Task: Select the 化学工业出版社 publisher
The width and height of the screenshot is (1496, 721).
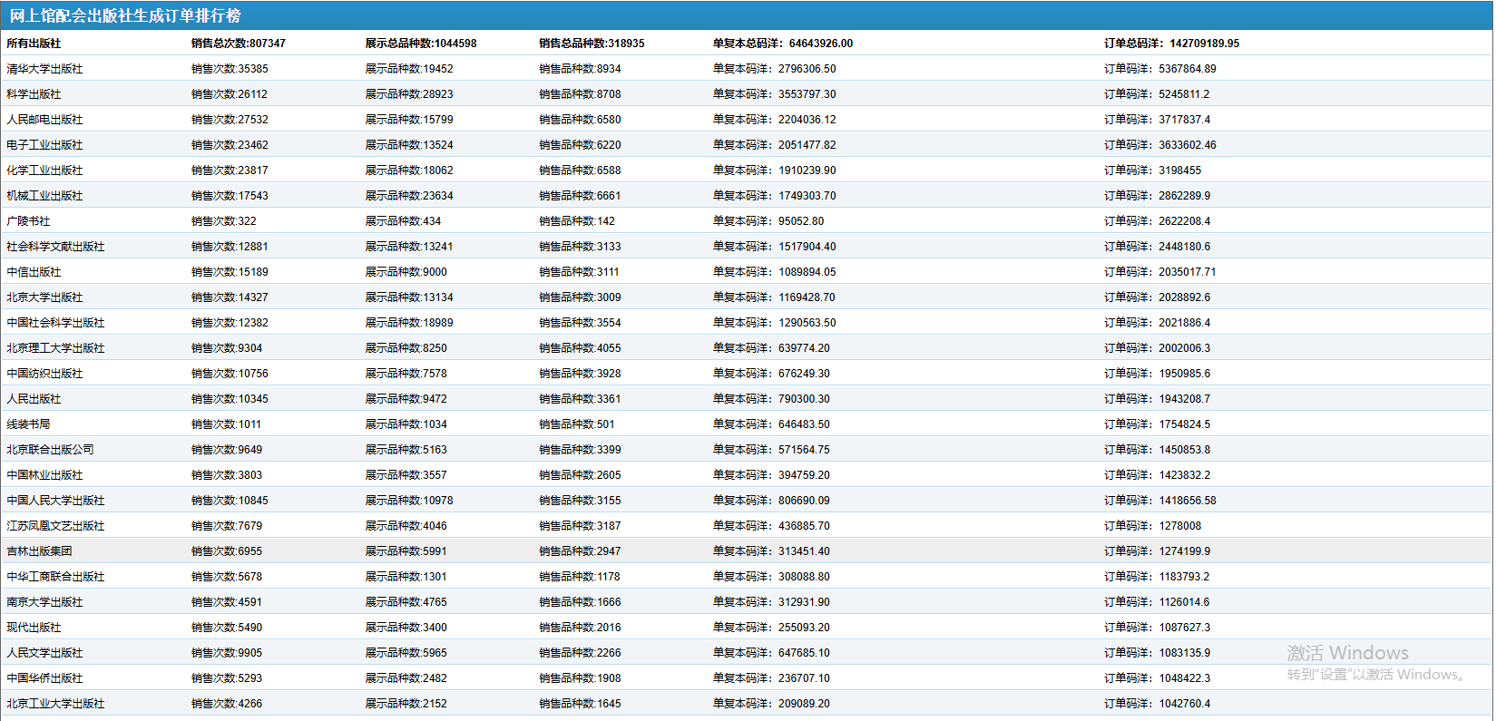Action: 44,171
